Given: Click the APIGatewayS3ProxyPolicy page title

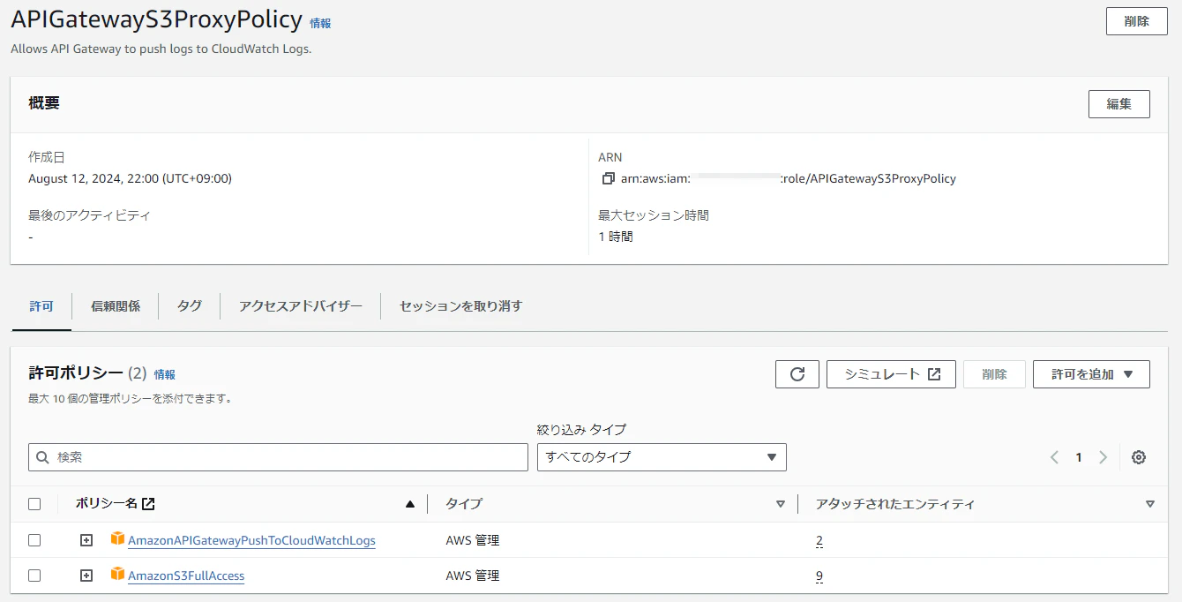Looking at the screenshot, I should [x=156, y=20].
